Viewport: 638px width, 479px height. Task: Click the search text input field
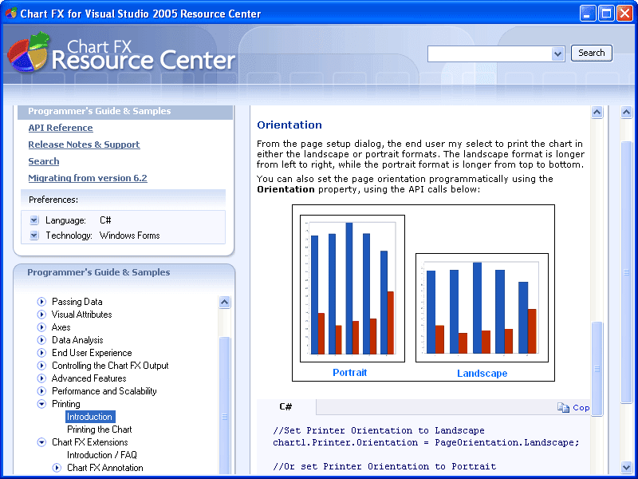(x=490, y=53)
